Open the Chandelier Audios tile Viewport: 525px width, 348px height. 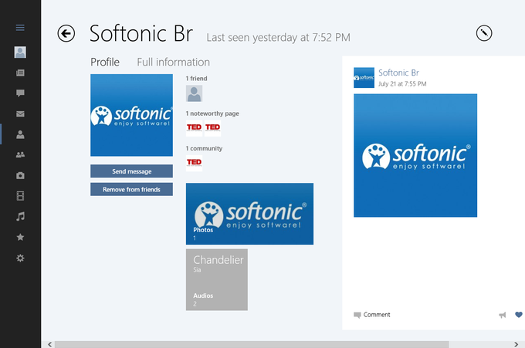(x=217, y=280)
